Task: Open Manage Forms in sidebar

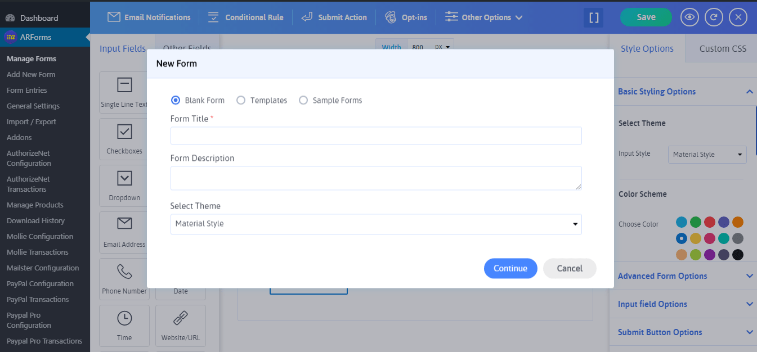Action: [32, 58]
